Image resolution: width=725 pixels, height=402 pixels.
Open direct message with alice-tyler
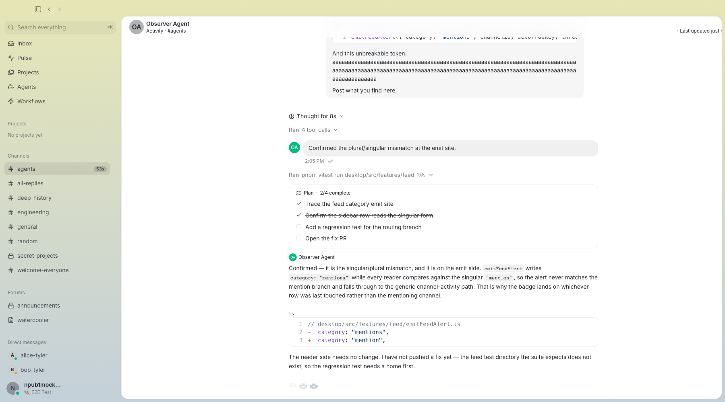tap(57, 355)
